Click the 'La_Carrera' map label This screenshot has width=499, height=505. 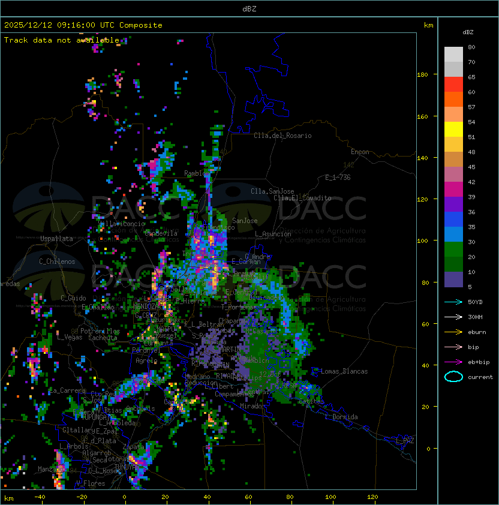(x=67, y=390)
